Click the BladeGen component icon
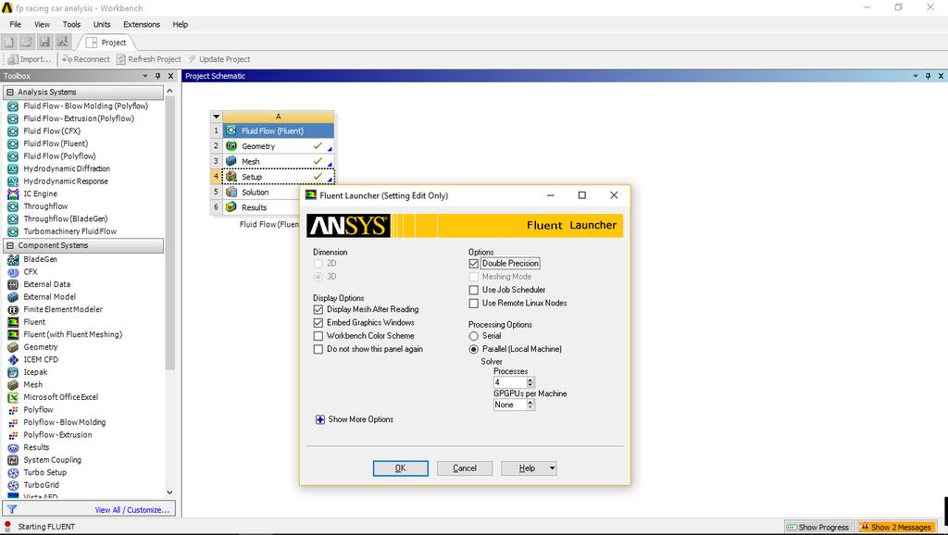 click(13, 259)
